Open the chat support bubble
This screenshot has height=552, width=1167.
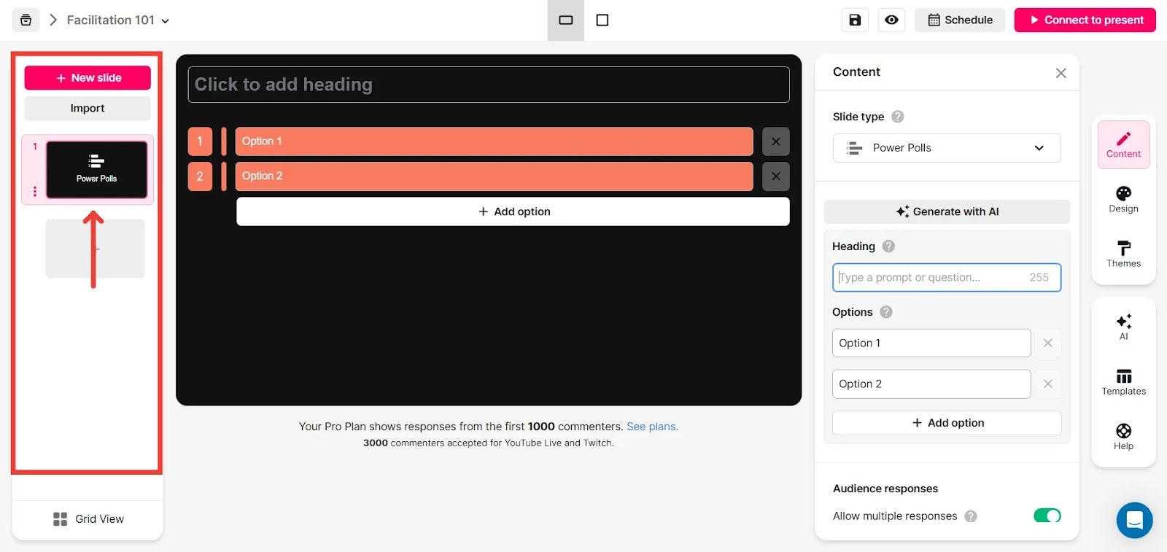pos(1134,520)
